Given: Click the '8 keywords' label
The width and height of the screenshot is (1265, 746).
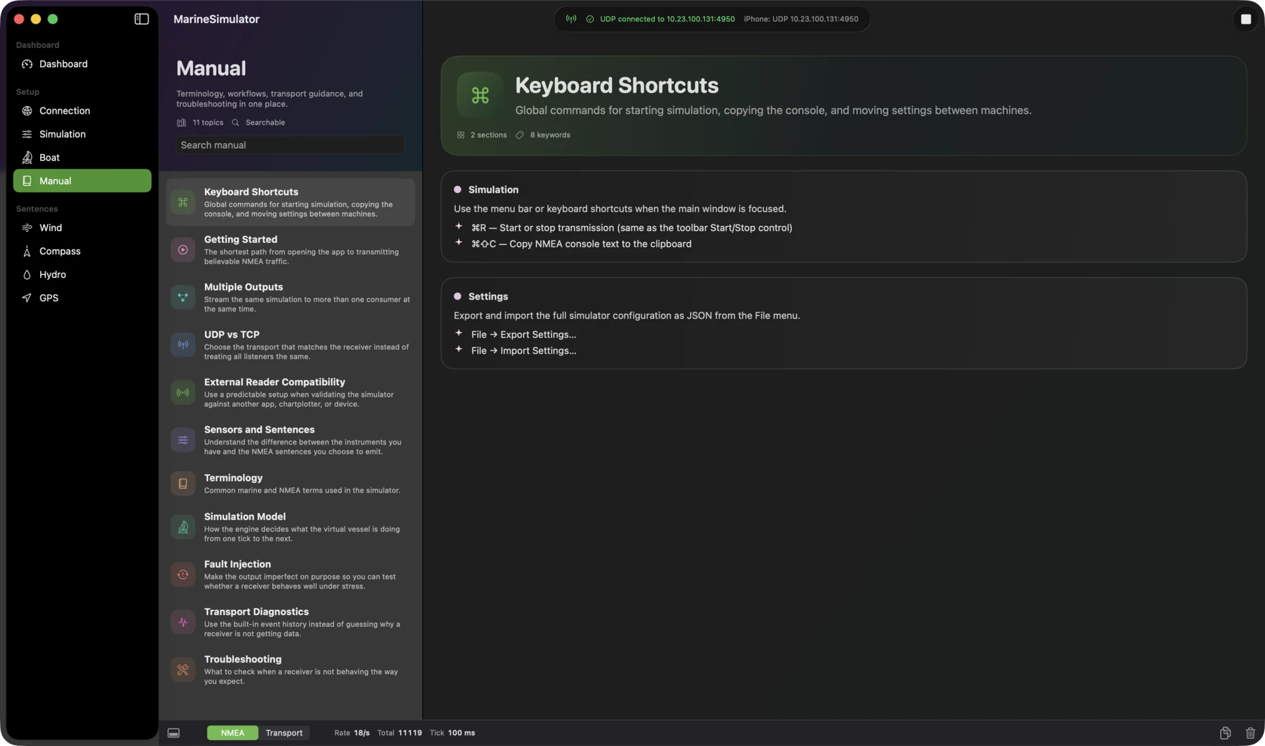Looking at the screenshot, I should click(550, 135).
